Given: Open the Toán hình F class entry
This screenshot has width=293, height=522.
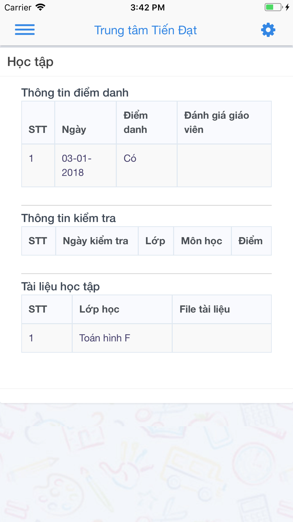Looking at the screenshot, I should [105, 338].
